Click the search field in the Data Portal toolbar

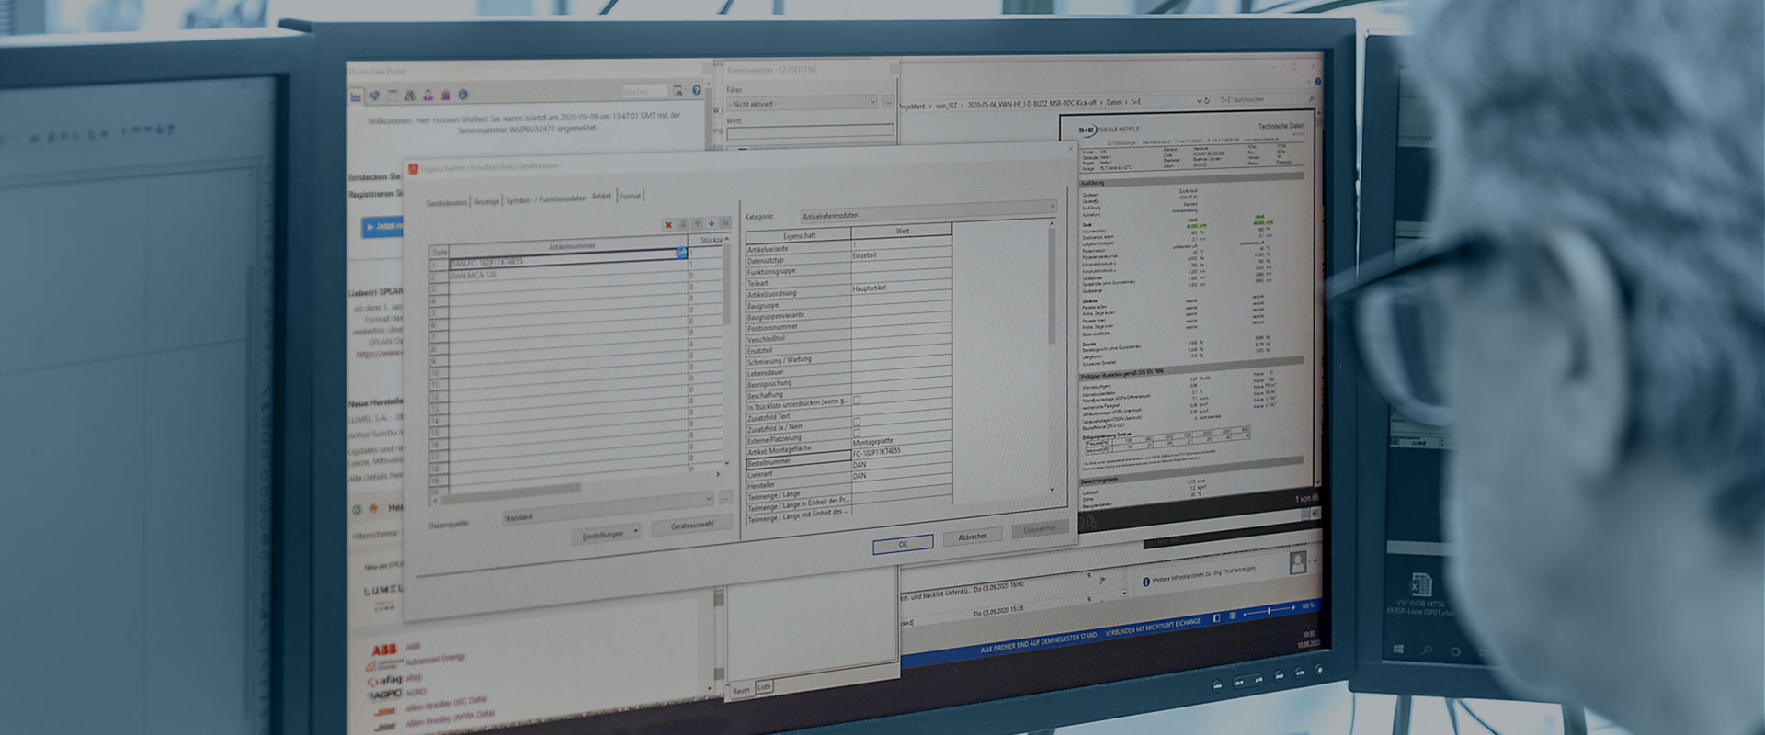(644, 91)
